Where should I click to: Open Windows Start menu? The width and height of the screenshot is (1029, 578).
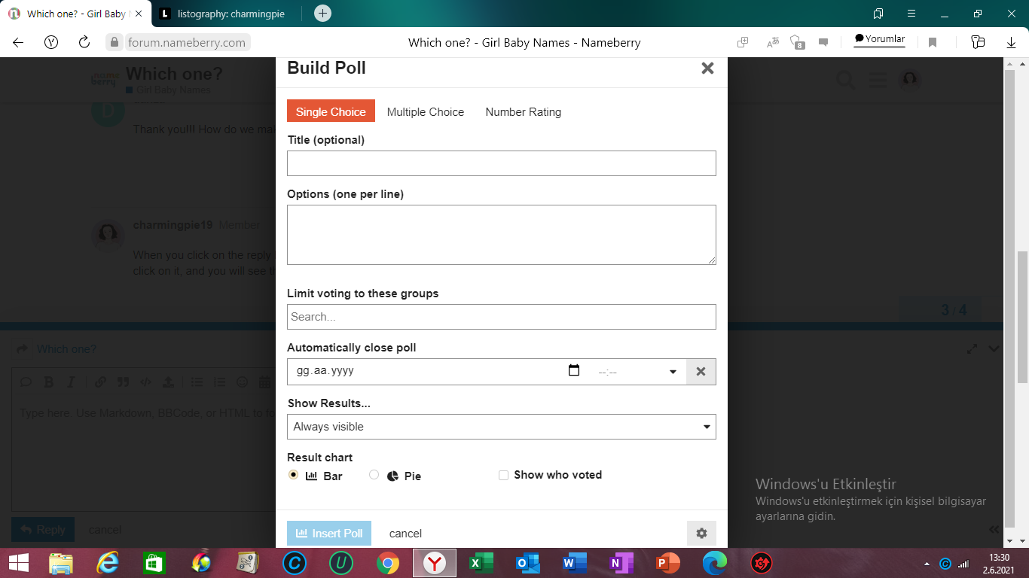pos(18,562)
